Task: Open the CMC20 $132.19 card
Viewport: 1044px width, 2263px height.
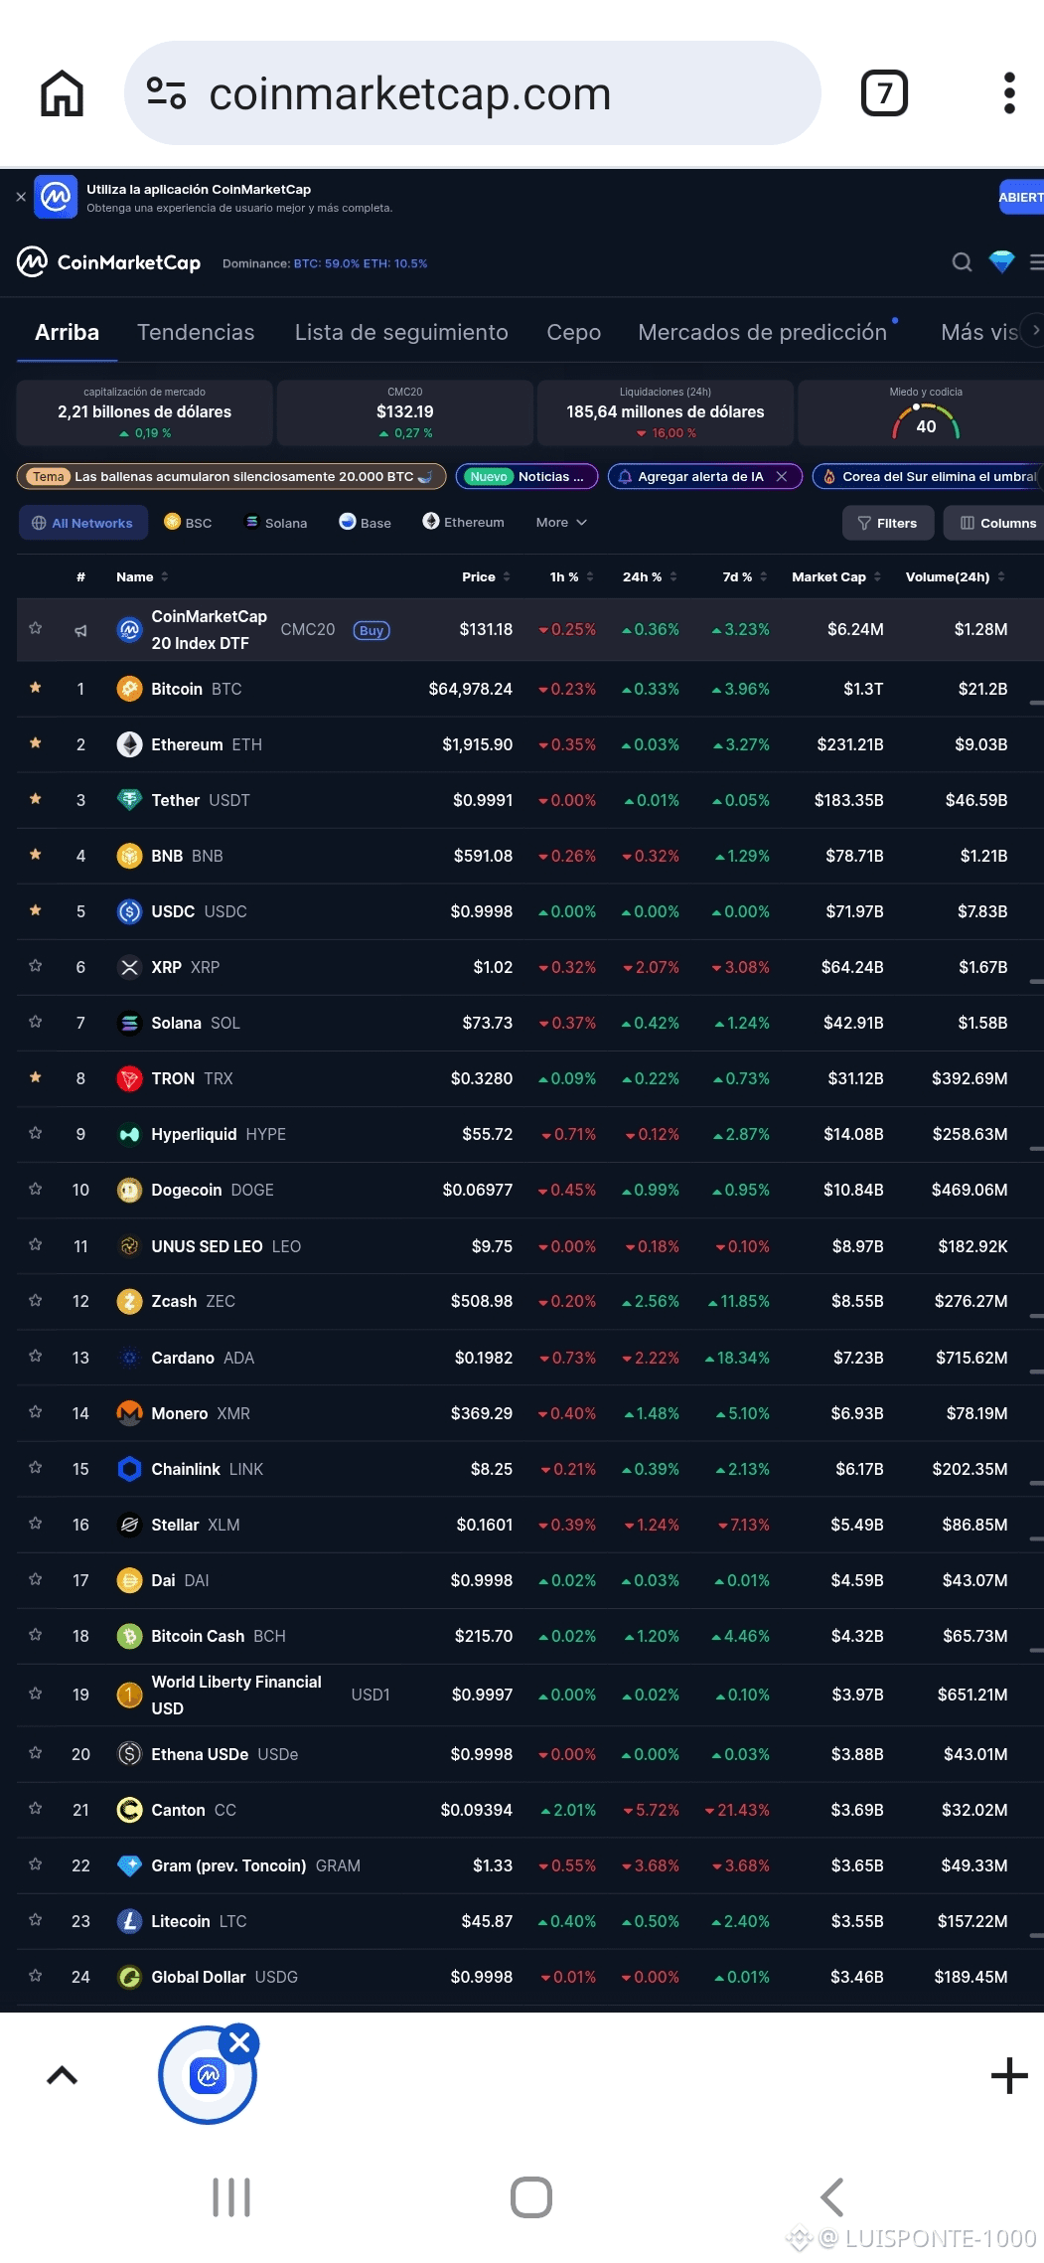Action: click(x=405, y=412)
